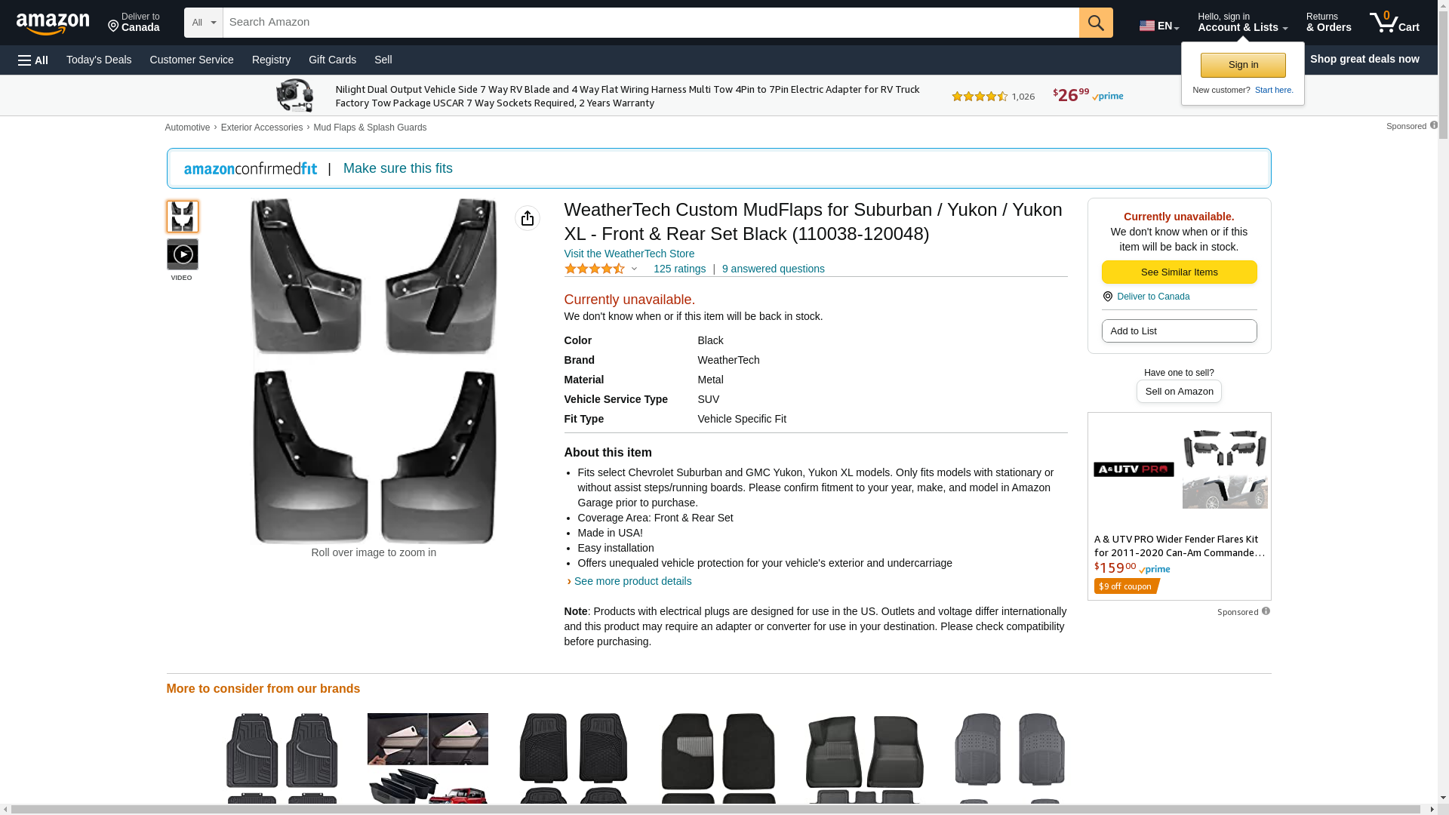
Task: Open the EN language selector dropdown
Action: 1158,26
